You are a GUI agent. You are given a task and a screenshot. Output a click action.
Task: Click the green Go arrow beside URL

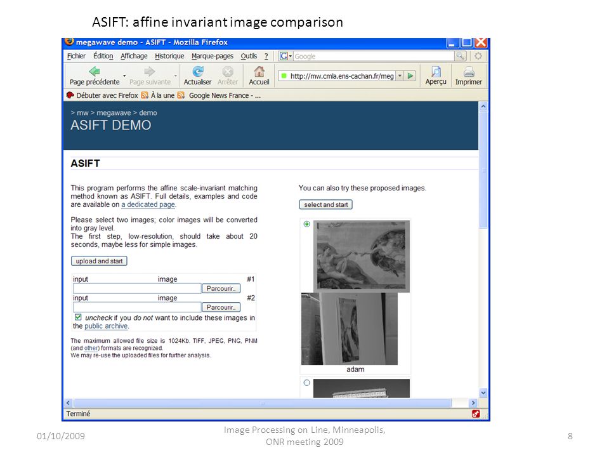[x=410, y=76]
